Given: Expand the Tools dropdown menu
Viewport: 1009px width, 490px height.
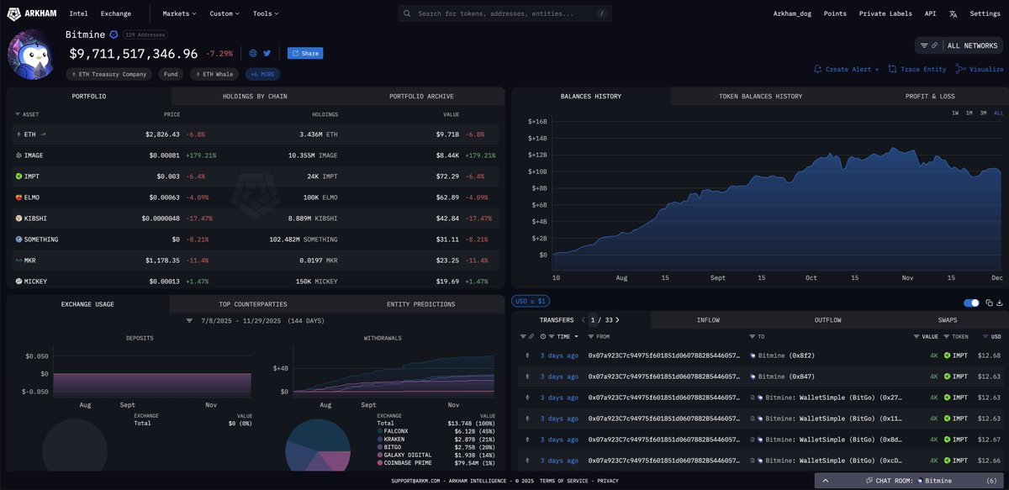Looking at the screenshot, I should pos(266,13).
